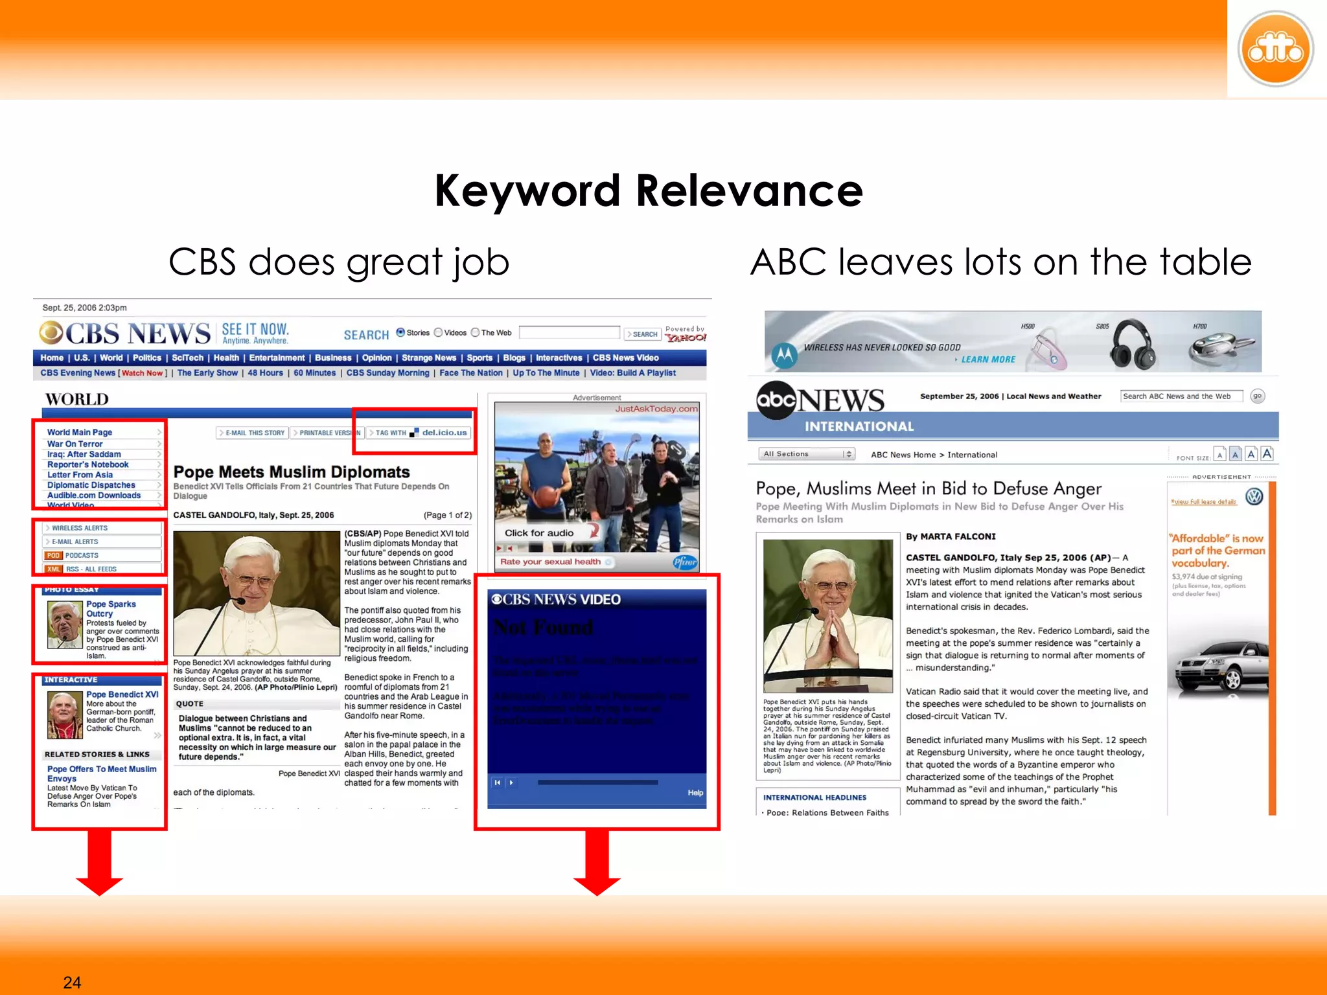Open the Strange News menu item
The image size is (1327, 995).
pyautogui.click(x=429, y=358)
